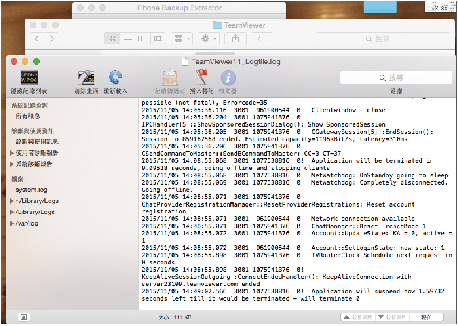Clear the display using 清除畫面 icon
The image size is (458, 326).
86,78
